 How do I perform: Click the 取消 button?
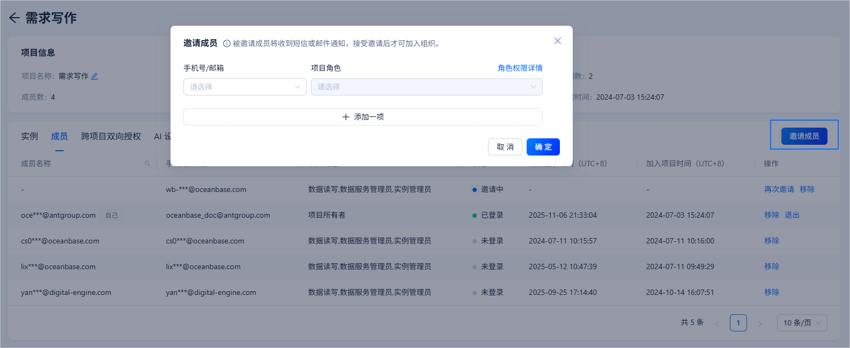(505, 147)
